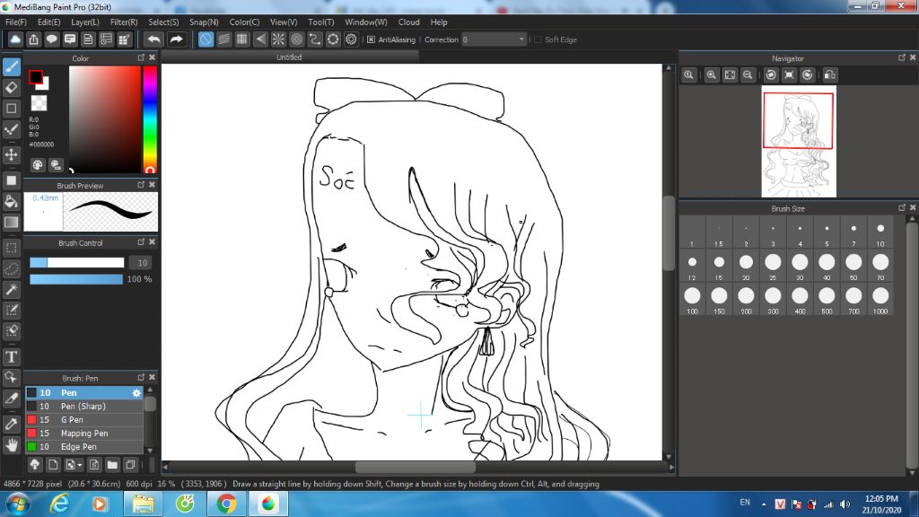The height and width of the screenshot is (517, 919).
Task: Click the Windows Start button
Action: click(18, 504)
